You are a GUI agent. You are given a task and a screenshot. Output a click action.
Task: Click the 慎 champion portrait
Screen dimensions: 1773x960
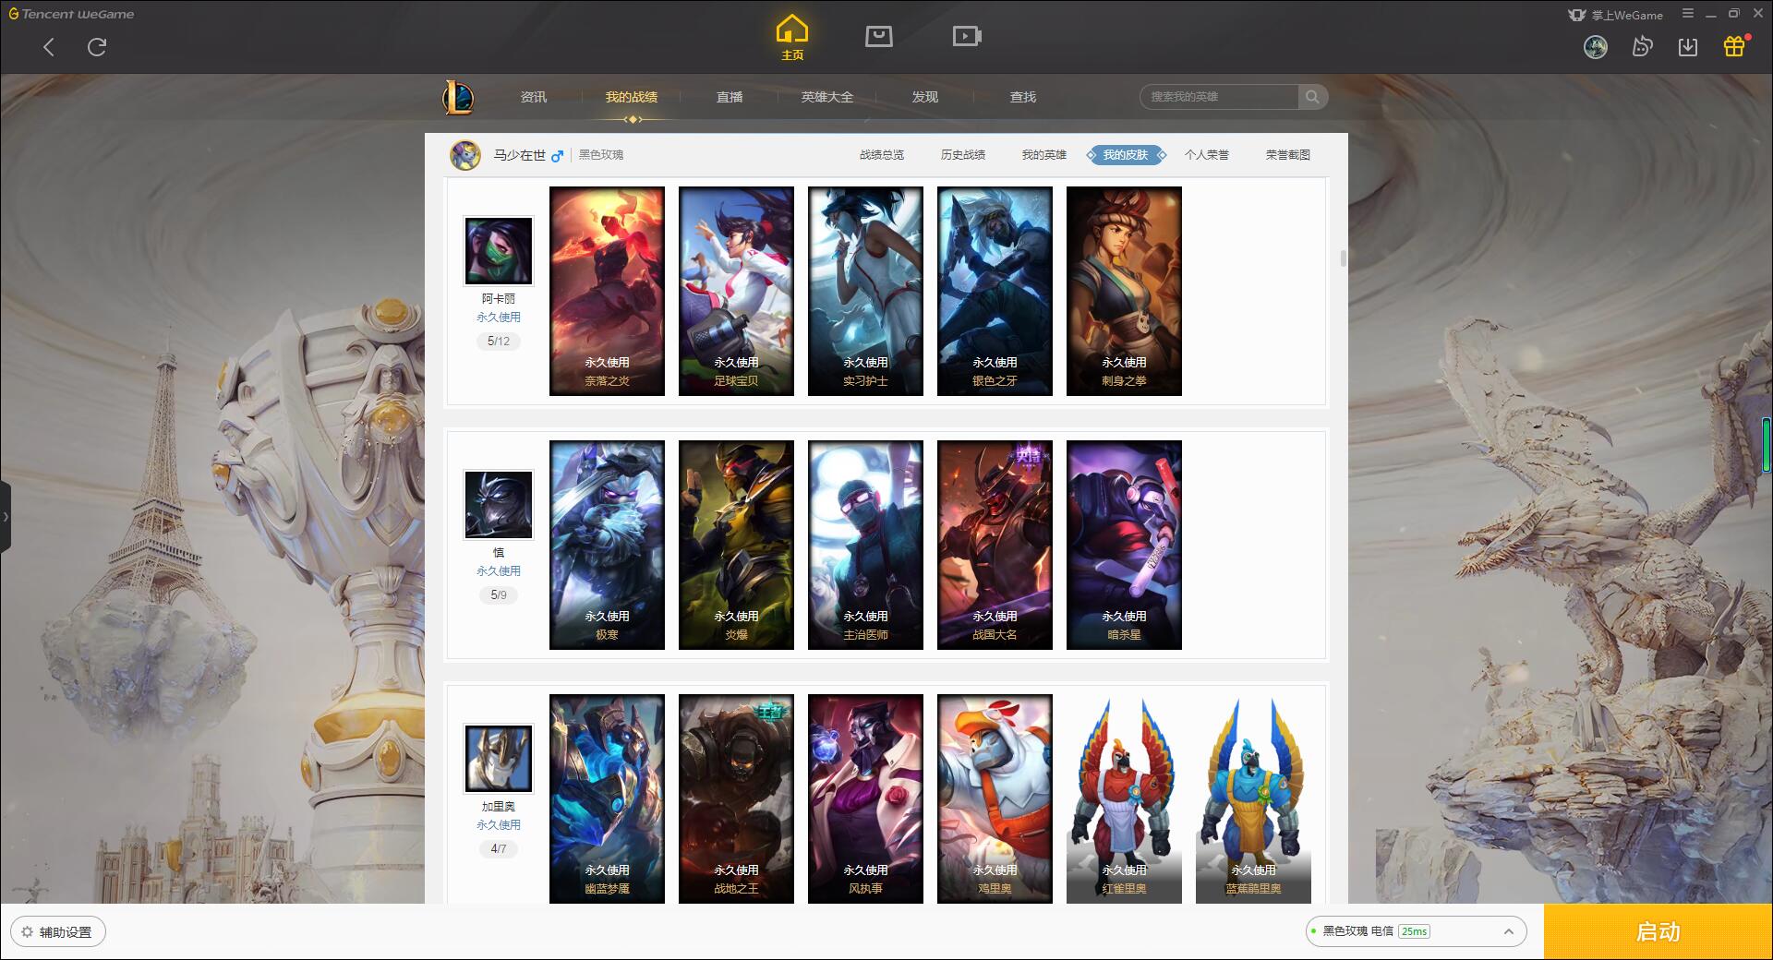499,505
